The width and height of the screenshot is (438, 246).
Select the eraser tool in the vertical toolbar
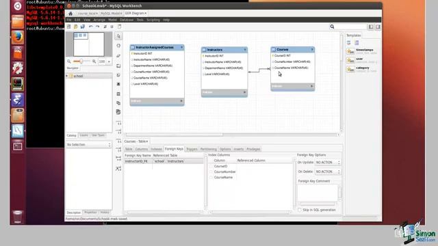tap(118, 56)
